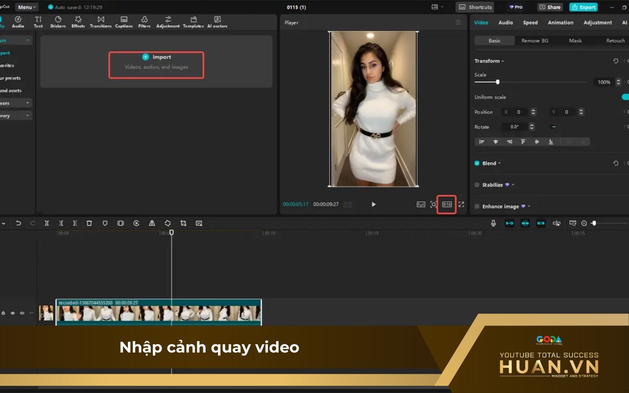Click the Mirror icon in the timeline toolbar

(152, 223)
